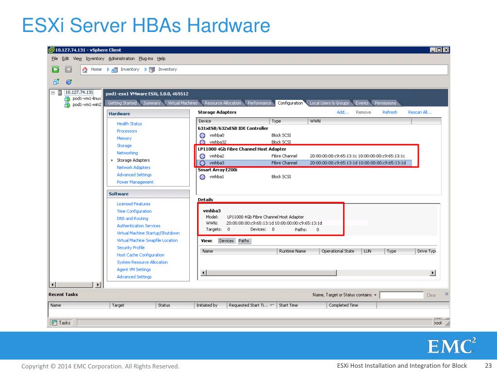The height and width of the screenshot is (372, 497).
Task: Click sort arrow on Requested Start Time column
Action: pyautogui.click(x=272, y=305)
